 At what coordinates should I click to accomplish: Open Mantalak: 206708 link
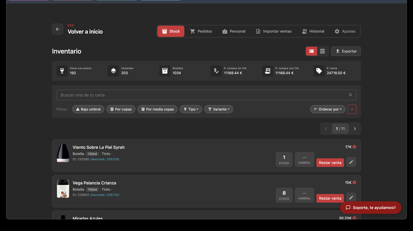[x=105, y=159]
